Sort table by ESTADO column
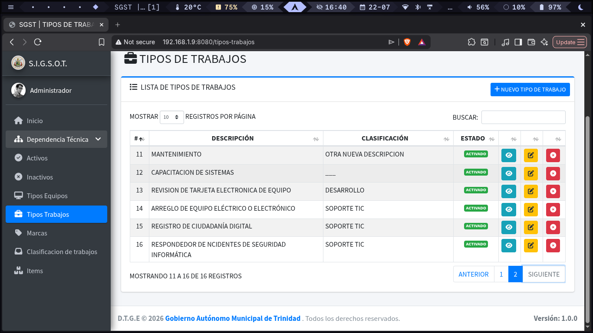Image resolution: width=593 pixels, height=333 pixels. click(476, 138)
